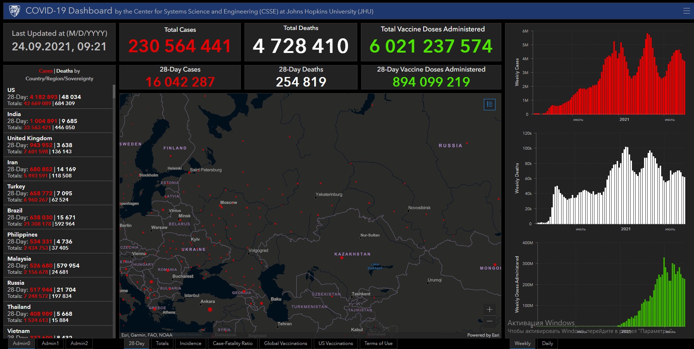The height and width of the screenshot is (349, 694).
Task: Toggle charts to Daily view
Action: [x=547, y=344]
